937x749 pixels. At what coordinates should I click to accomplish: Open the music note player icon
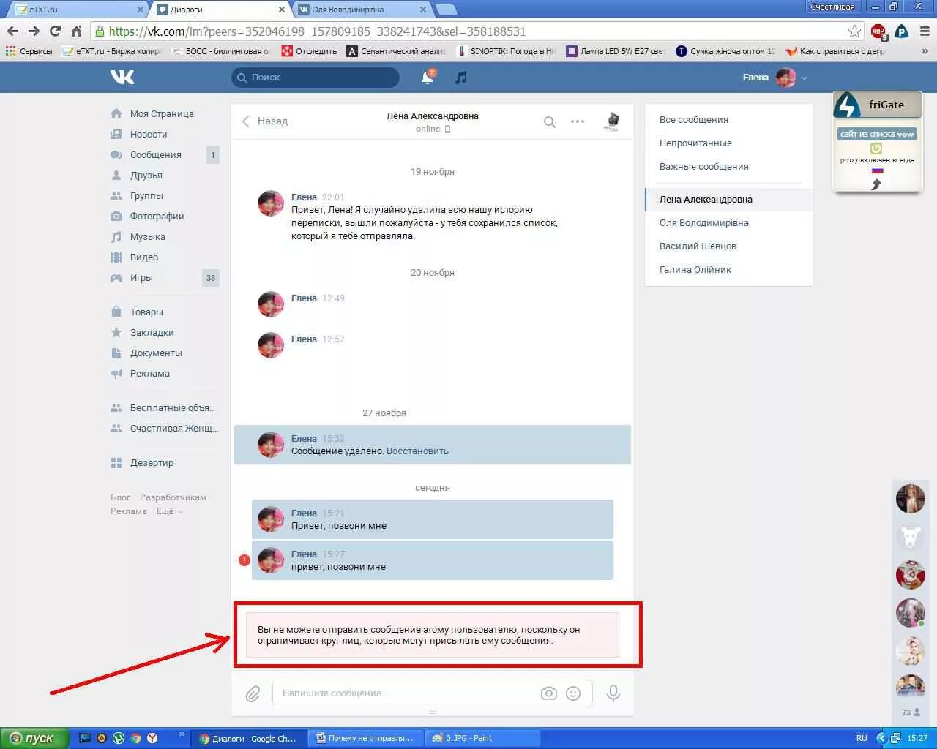[460, 77]
